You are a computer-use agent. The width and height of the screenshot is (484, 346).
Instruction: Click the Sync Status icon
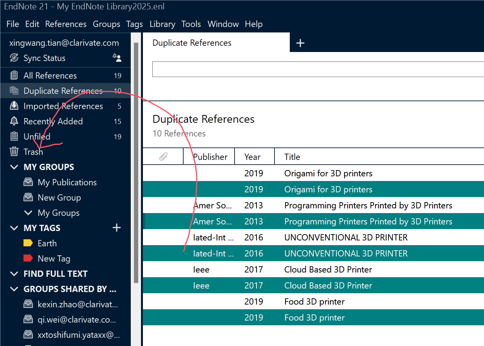[x=13, y=58]
